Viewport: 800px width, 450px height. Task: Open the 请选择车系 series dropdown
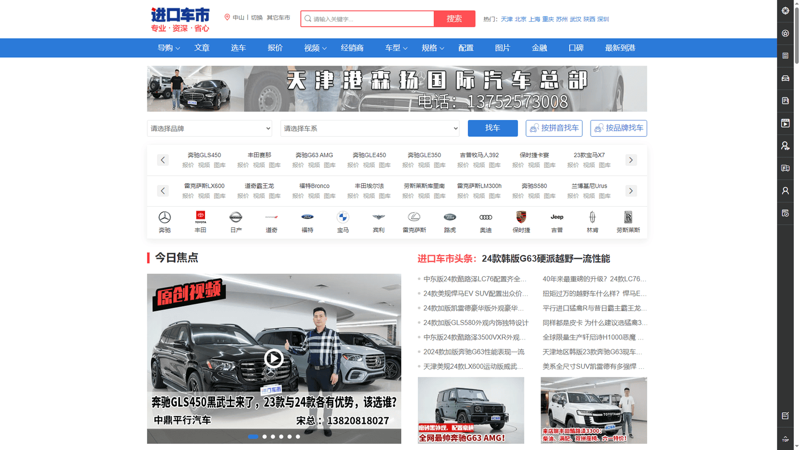coord(370,128)
